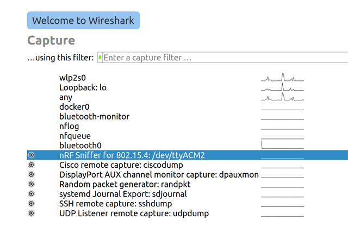Image resolution: width=348 pixels, height=246 pixels.
Task: Select systemd Journal Export: sdjournal
Action: click(123, 194)
